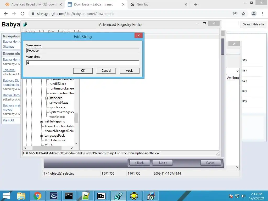
Task: Open the Windows Start menu
Action: tap(7, 196)
